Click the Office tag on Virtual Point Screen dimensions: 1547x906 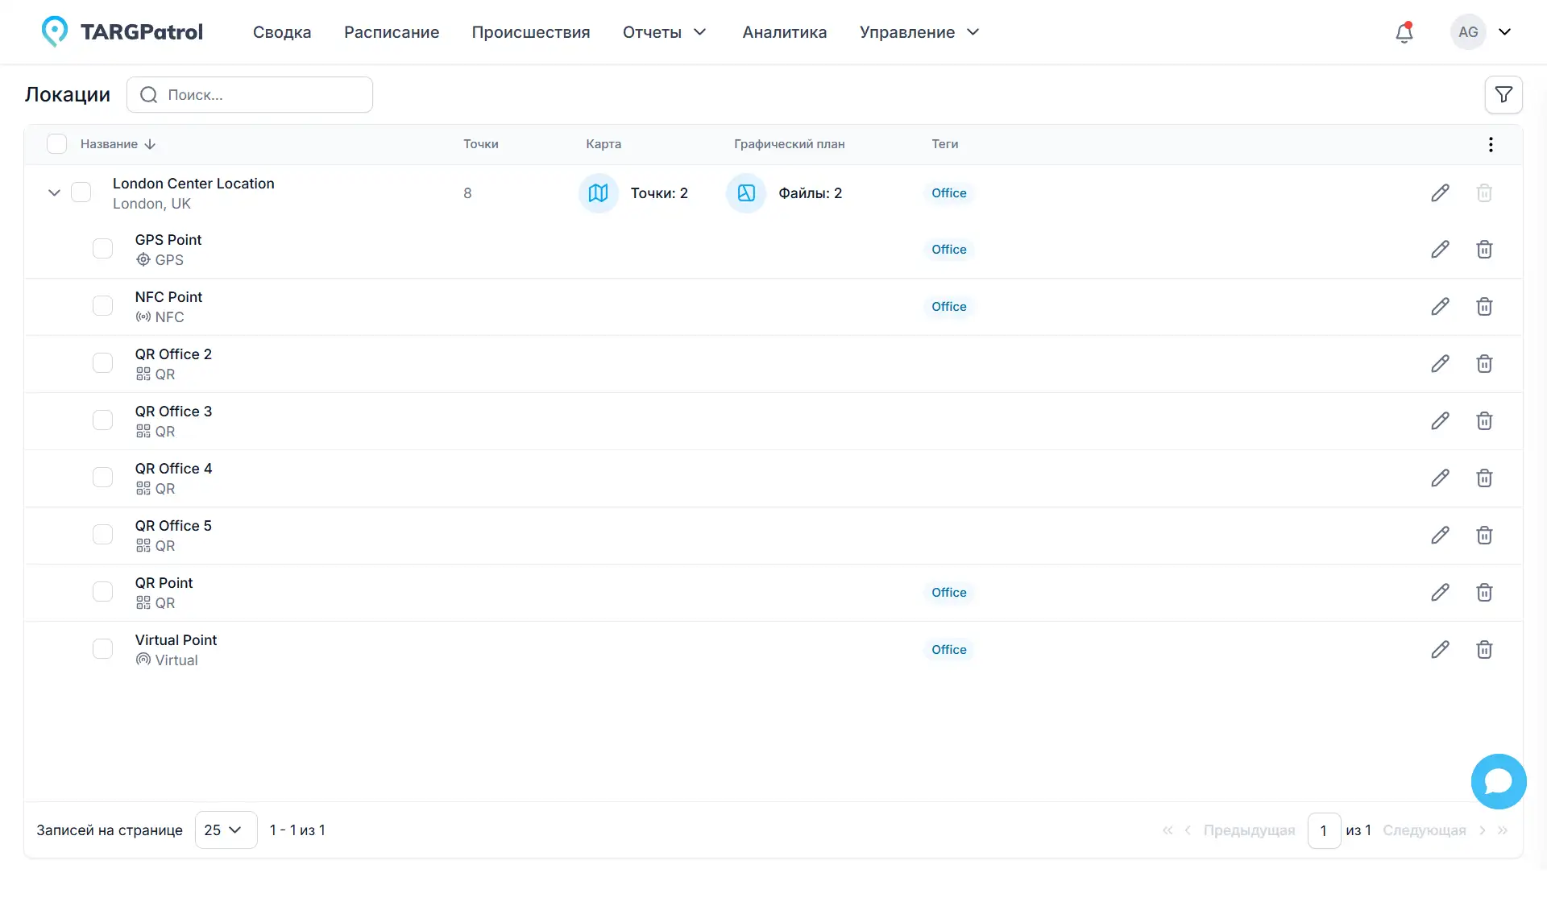[x=948, y=650]
